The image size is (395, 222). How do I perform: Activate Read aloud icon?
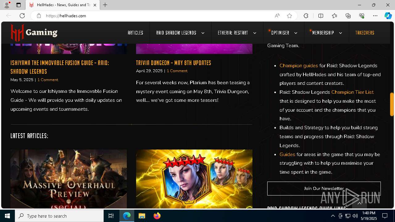(277, 16)
